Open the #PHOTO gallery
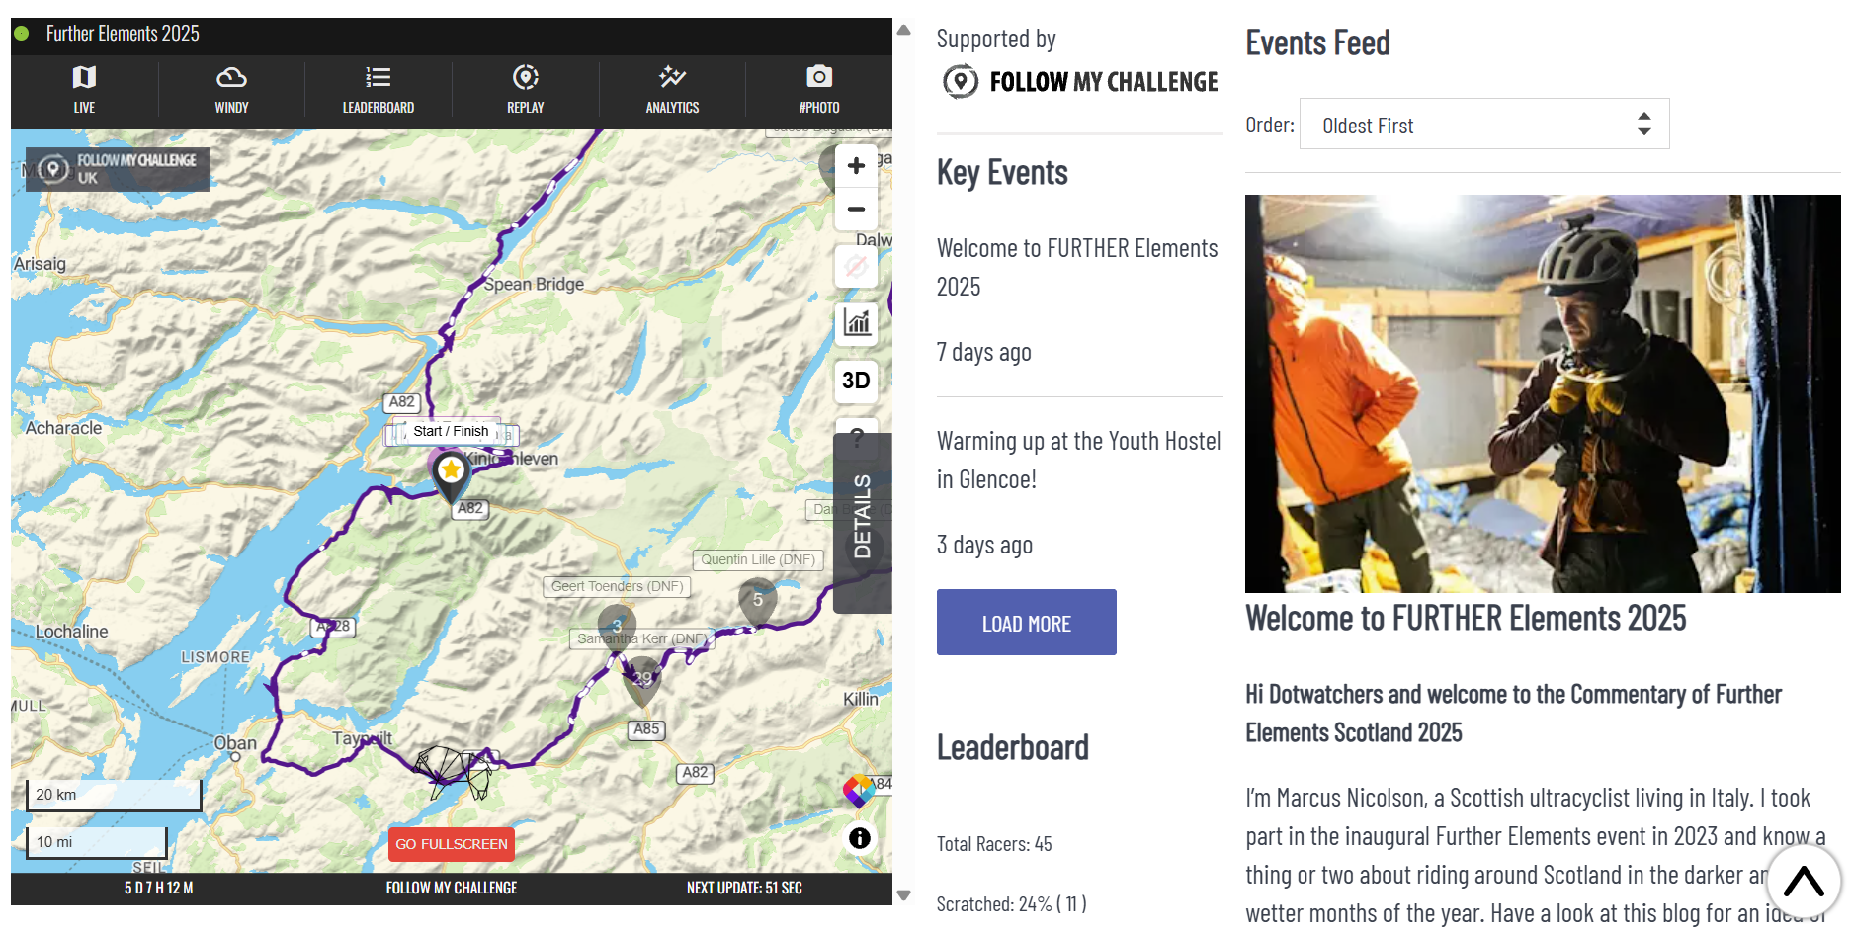The image size is (1852, 935). point(818,90)
